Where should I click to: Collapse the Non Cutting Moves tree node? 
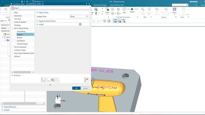point(13,28)
